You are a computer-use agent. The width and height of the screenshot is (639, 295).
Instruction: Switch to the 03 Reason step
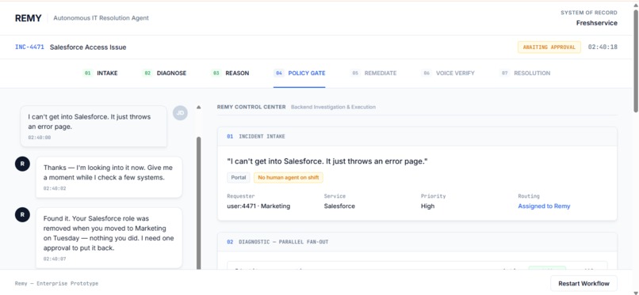pyautogui.click(x=230, y=73)
